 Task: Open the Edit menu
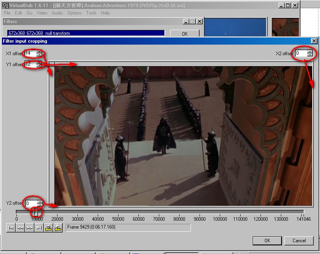pyautogui.click(x=18, y=13)
